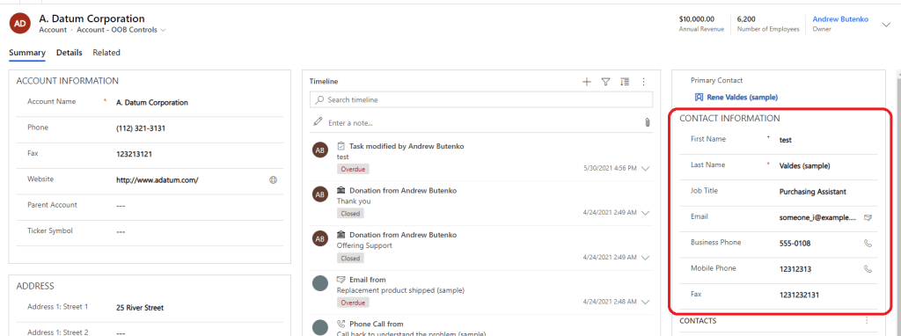This screenshot has width=901, height=336.
Task: Open the Related tab
Action: (x=106, y=52)
